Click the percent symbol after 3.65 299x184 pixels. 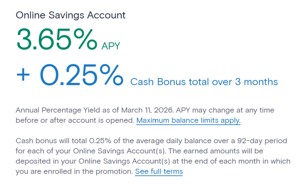tap(85, 40)
